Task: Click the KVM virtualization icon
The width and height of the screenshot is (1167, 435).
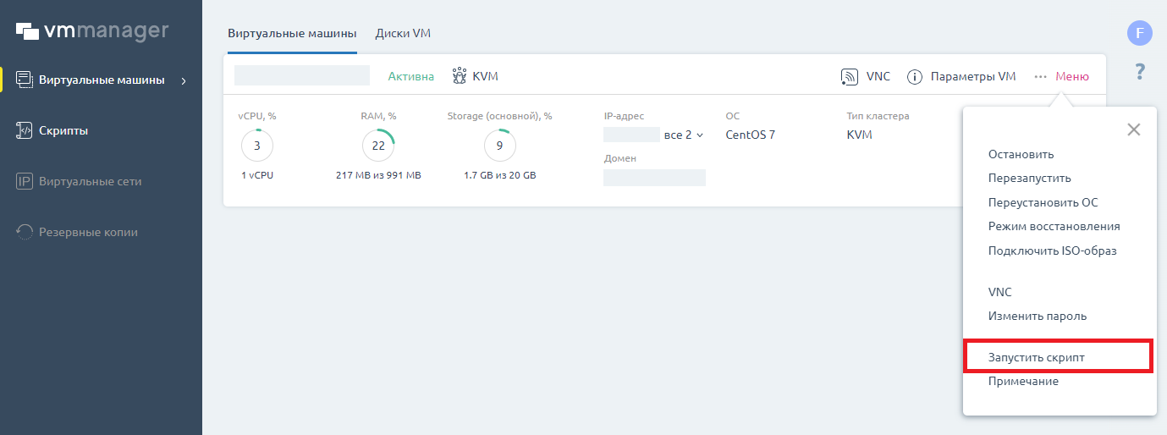Action: coord(460,76)
